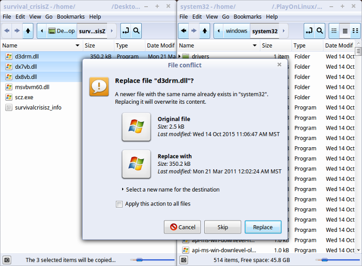Image resolution: width=362 pixels, height=266 pixels.
Task: Switch system32 window to icon grid view
Action: [x=334, y=30]
